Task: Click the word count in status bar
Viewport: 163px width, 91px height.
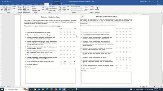Action: point(9,87)
